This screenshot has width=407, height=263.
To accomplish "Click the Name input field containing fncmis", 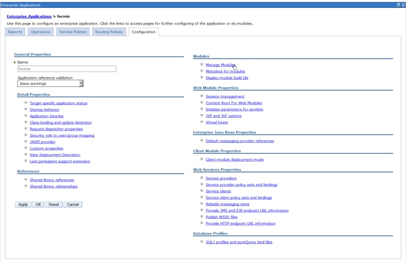I will coord(67,69).
